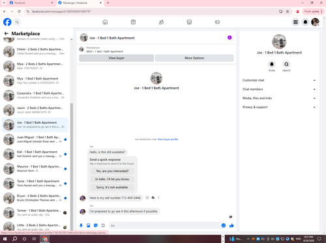Open the Gaming icon in the top navigation
This screenshot has height=243, width=326.
tap(217, 22)
